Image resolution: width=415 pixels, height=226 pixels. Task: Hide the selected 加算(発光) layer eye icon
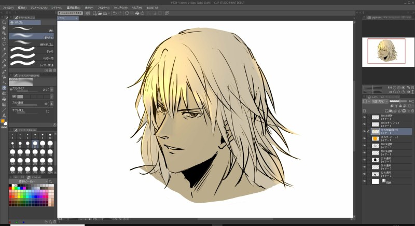tap(364, 131)
